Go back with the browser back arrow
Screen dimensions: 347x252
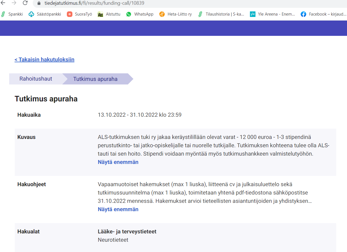[x=3, y=3]
